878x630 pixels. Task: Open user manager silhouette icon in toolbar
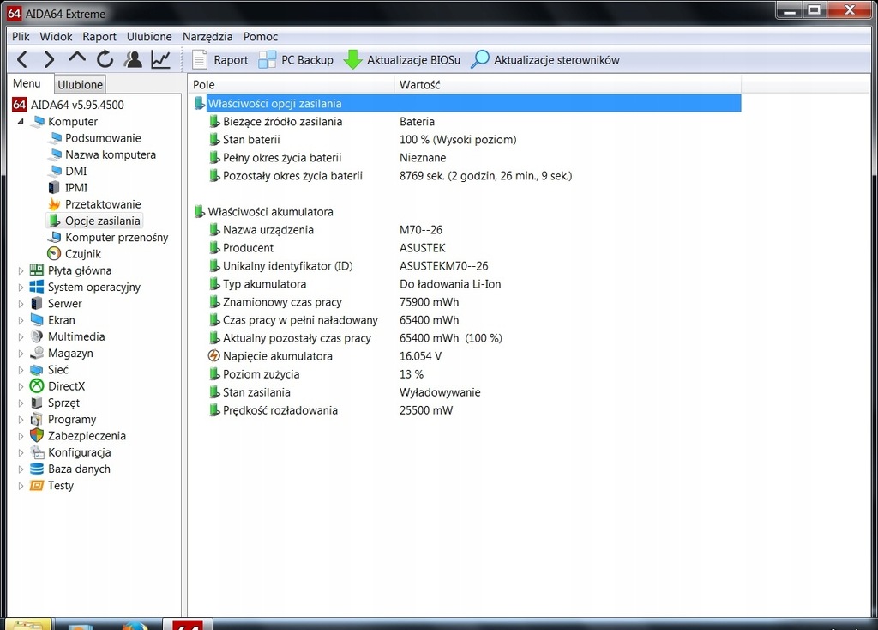tap(133, 59)
